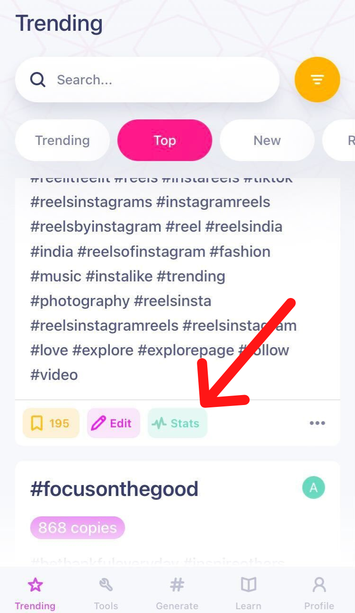The height and width of the screenshot is (613, 355).
Task: Open the Learn book icon
Action: (x=248, y=585)
